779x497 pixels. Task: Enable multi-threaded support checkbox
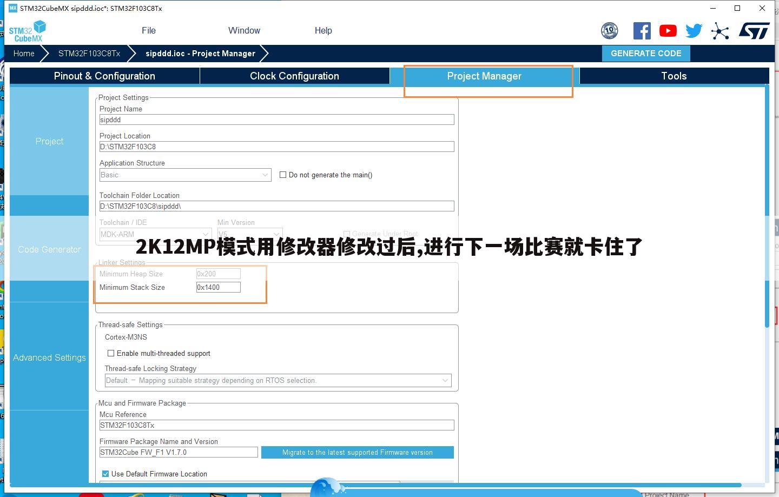pyautogui.click(x=110, y=353)
